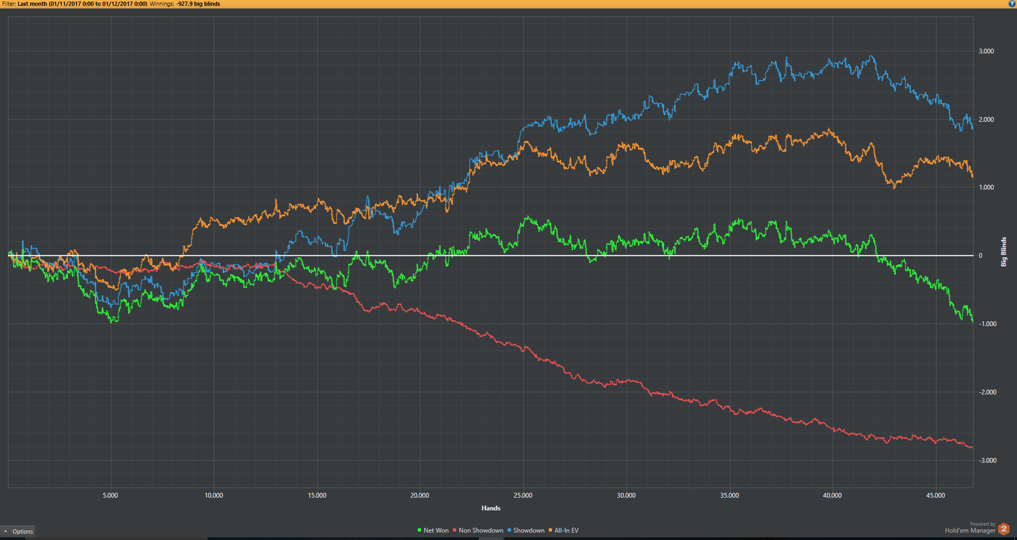Click the "Hold'em Manager" branding text
The image size is (1017, 540).
[x=970, y=530]
